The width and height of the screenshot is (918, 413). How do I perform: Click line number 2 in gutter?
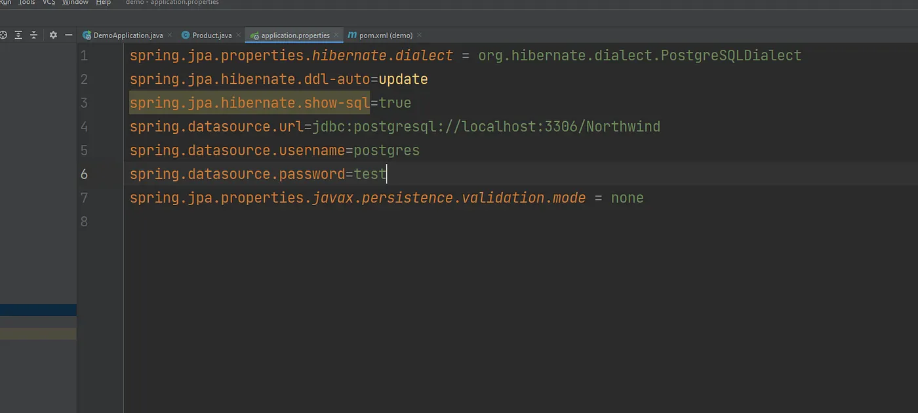(x=84, y=79)
